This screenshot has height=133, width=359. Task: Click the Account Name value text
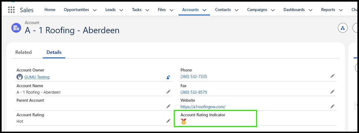pyautogui.click(x=38, y=92)
